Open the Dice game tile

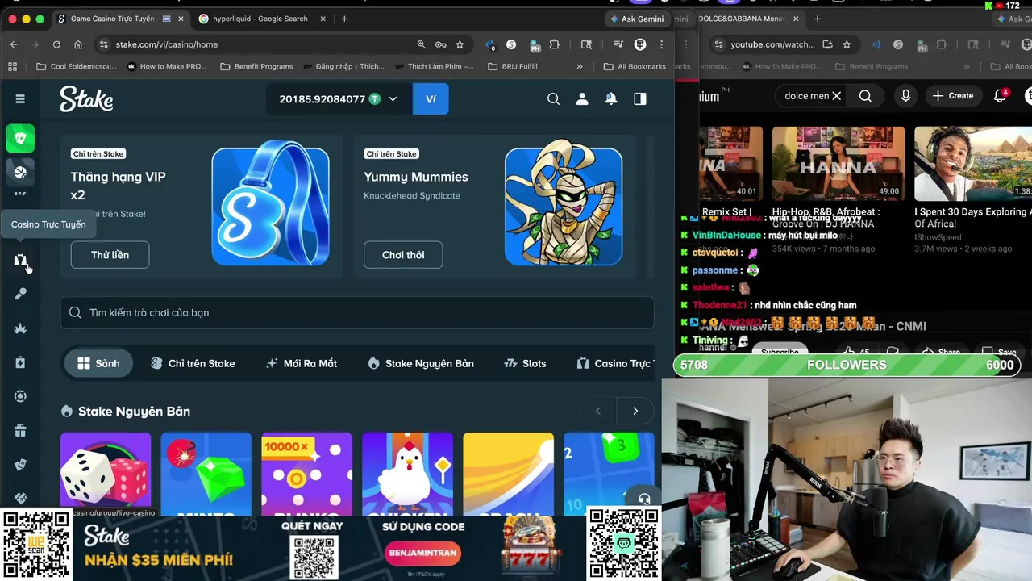tap(106, 474)
